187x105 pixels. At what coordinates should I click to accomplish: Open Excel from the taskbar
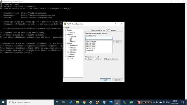tap(131, 102)
